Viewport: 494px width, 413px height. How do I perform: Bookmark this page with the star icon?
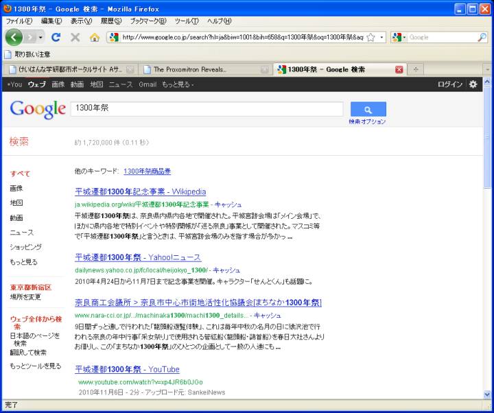point(370,37)
